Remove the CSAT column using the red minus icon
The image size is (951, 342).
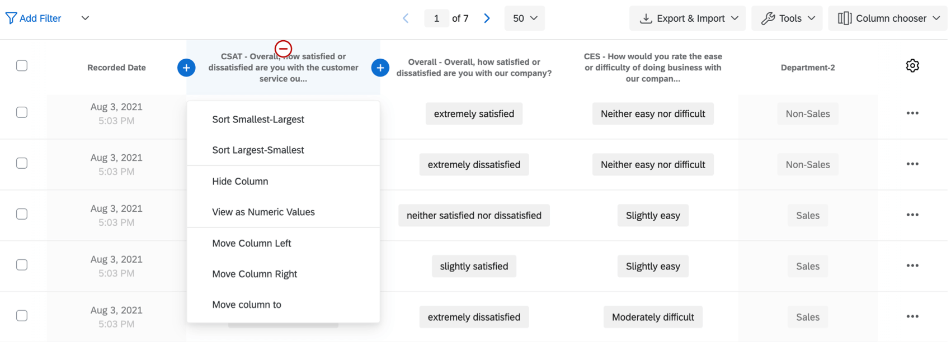pos(283,48)
